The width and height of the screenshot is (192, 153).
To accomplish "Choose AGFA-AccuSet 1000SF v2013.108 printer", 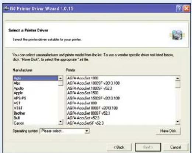I will pos(121,83).
